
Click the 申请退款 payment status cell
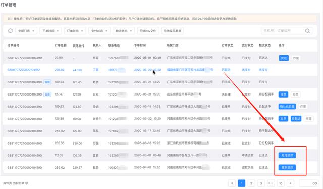coord(248,155)
